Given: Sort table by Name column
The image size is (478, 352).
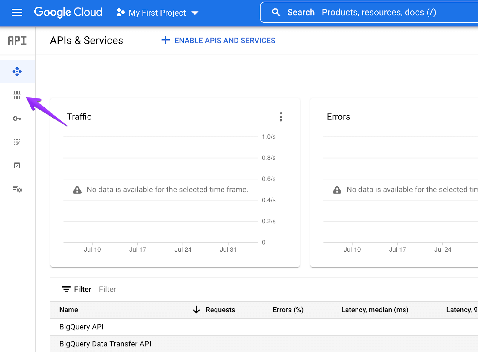Looking at the screenshot, I should (69, 310).
